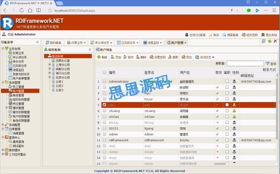Check the row checkbox for datgly

click(104, 152)
